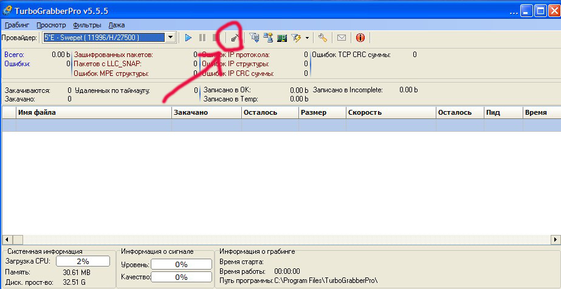
Task: Select the highlighted empty file list row
Action: tap(281, 125)
